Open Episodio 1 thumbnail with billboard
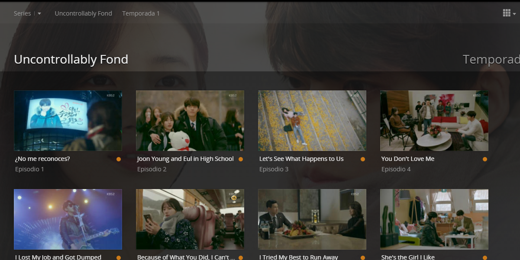The height and width of the screenshot is (260, 520). coord(68,120)
